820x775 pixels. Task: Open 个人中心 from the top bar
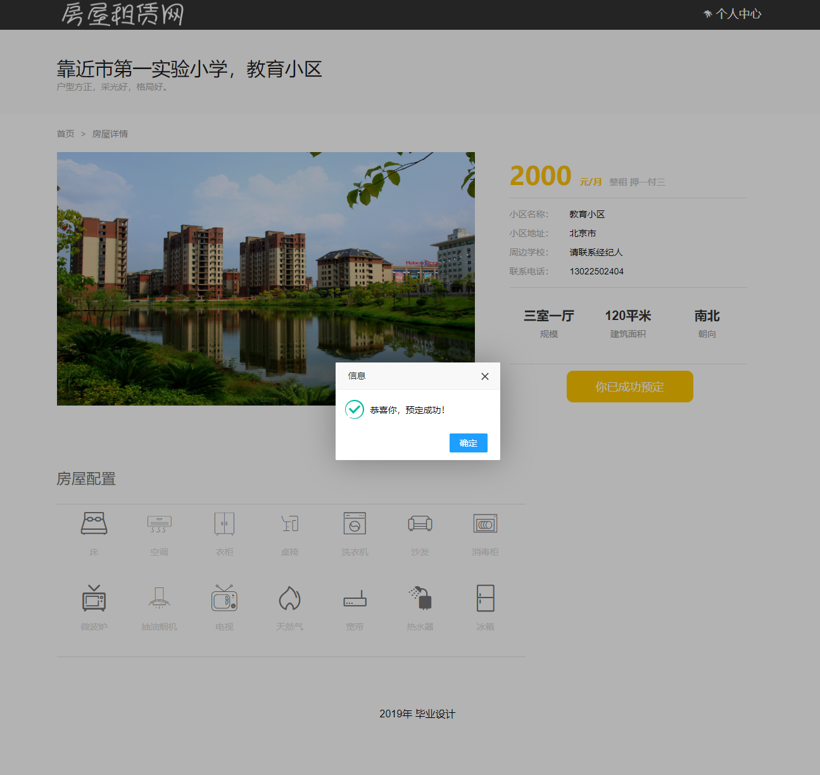coord(738,13)
